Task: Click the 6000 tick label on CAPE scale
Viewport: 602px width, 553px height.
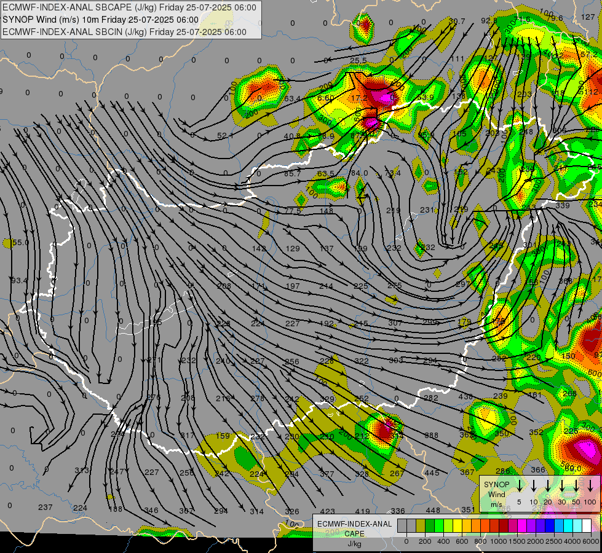Action: [591, 541]
